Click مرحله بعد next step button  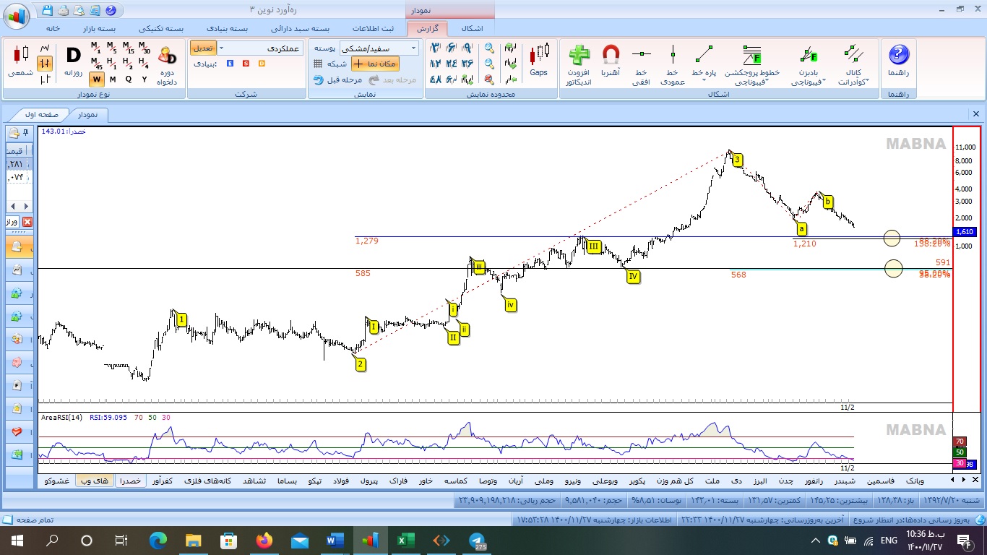tap(392, 79)
